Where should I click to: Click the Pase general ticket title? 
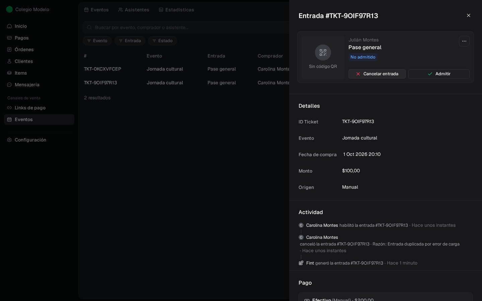(365, 47)
